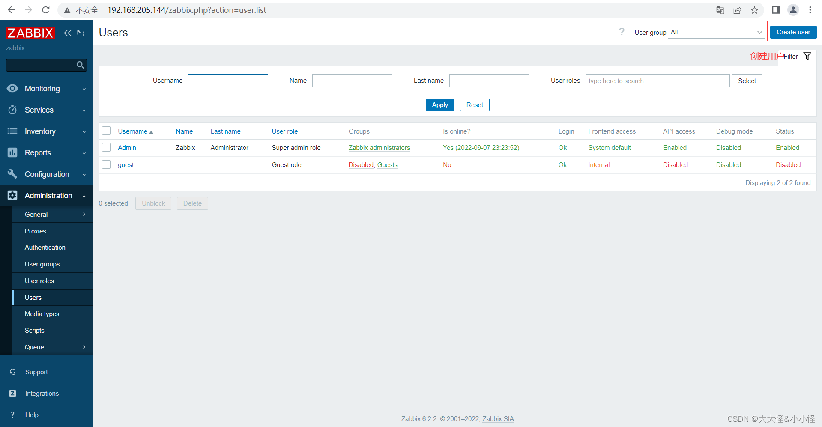Image resolution: width=822 pixels, height=427 pixels.
Task: Expand the General submenu arrow
Action: pos(84,214)
